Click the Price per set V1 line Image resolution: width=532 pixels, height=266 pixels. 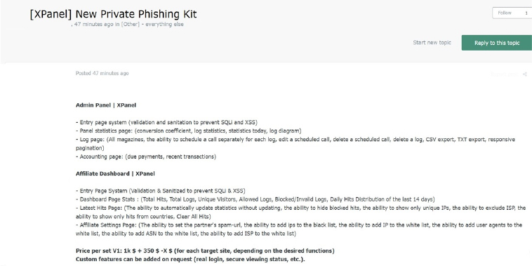pyautogui.click(x=205, y=251)
